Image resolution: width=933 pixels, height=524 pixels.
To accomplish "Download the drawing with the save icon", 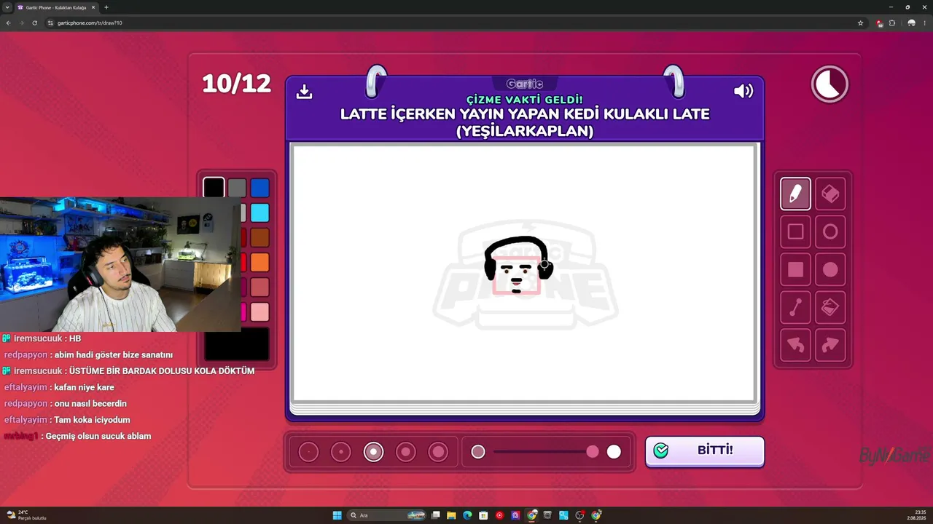I will pyautogui.click(x=305, y=92).
